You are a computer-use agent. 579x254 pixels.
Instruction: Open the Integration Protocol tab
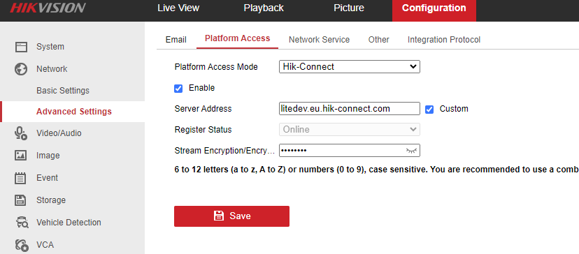444,40
